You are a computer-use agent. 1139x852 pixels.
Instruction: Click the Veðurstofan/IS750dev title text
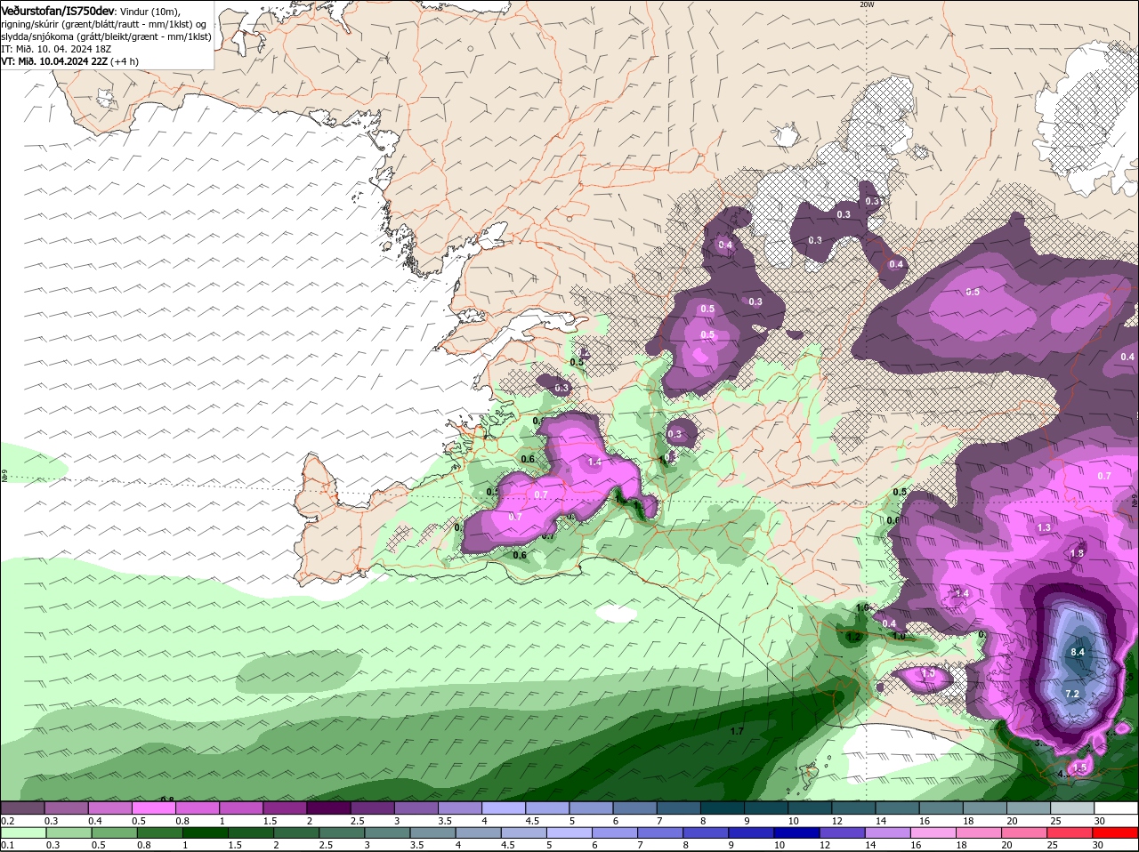coord(57,10)
